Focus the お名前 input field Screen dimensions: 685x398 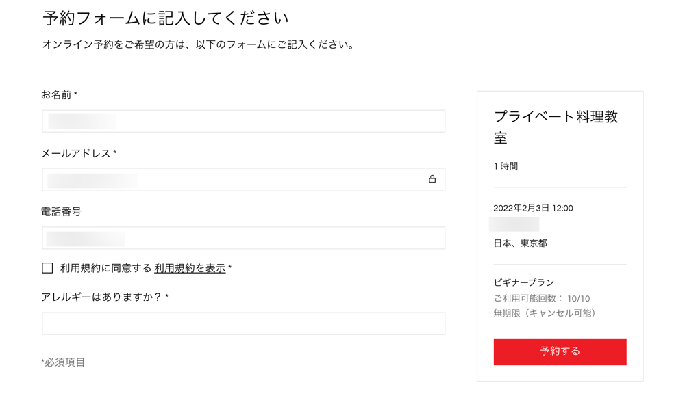pyautogui.click(x=243, y=121)
